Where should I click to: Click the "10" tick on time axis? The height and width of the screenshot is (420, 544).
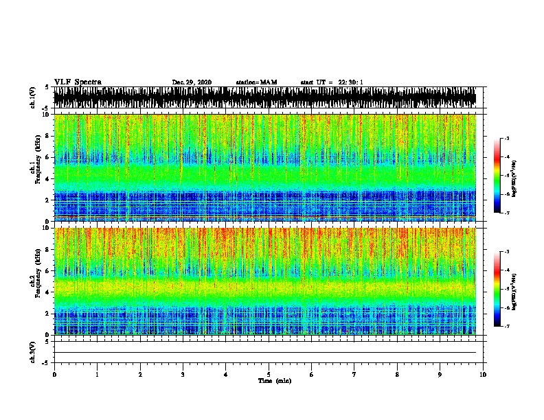point(483,375)
